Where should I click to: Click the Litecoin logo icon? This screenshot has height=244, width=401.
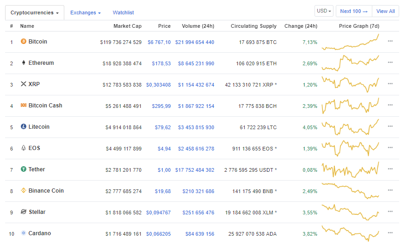pos(23,126)
